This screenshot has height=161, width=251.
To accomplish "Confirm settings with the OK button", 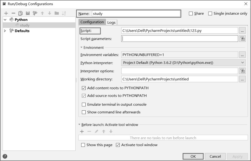I will (193, 156).
